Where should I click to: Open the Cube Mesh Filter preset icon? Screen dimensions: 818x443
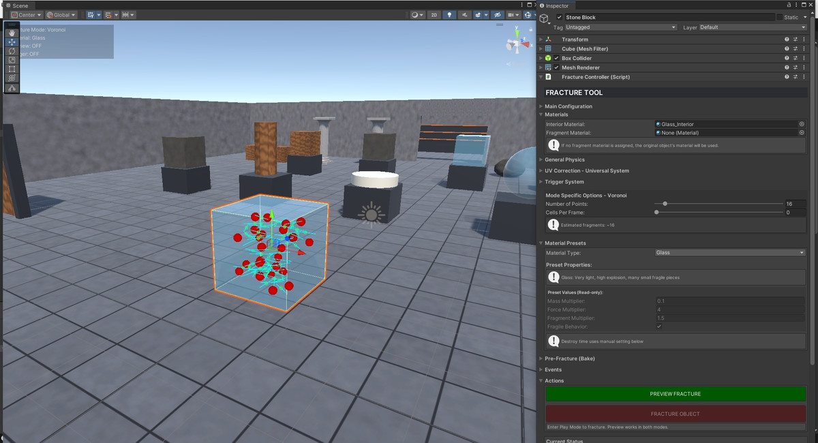[795, 49]
